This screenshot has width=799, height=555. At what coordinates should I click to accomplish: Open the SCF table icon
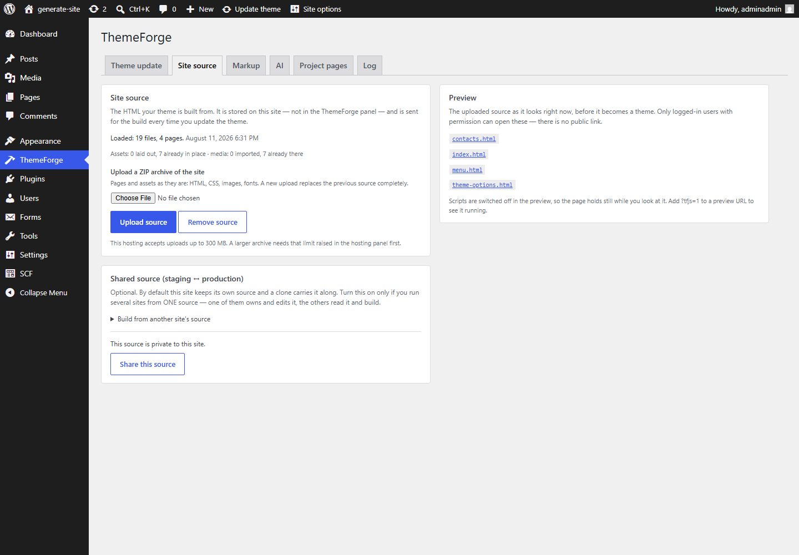pos(10,274)
